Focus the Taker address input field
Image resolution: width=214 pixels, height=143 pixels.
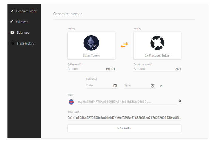click(x=127, y=102)
